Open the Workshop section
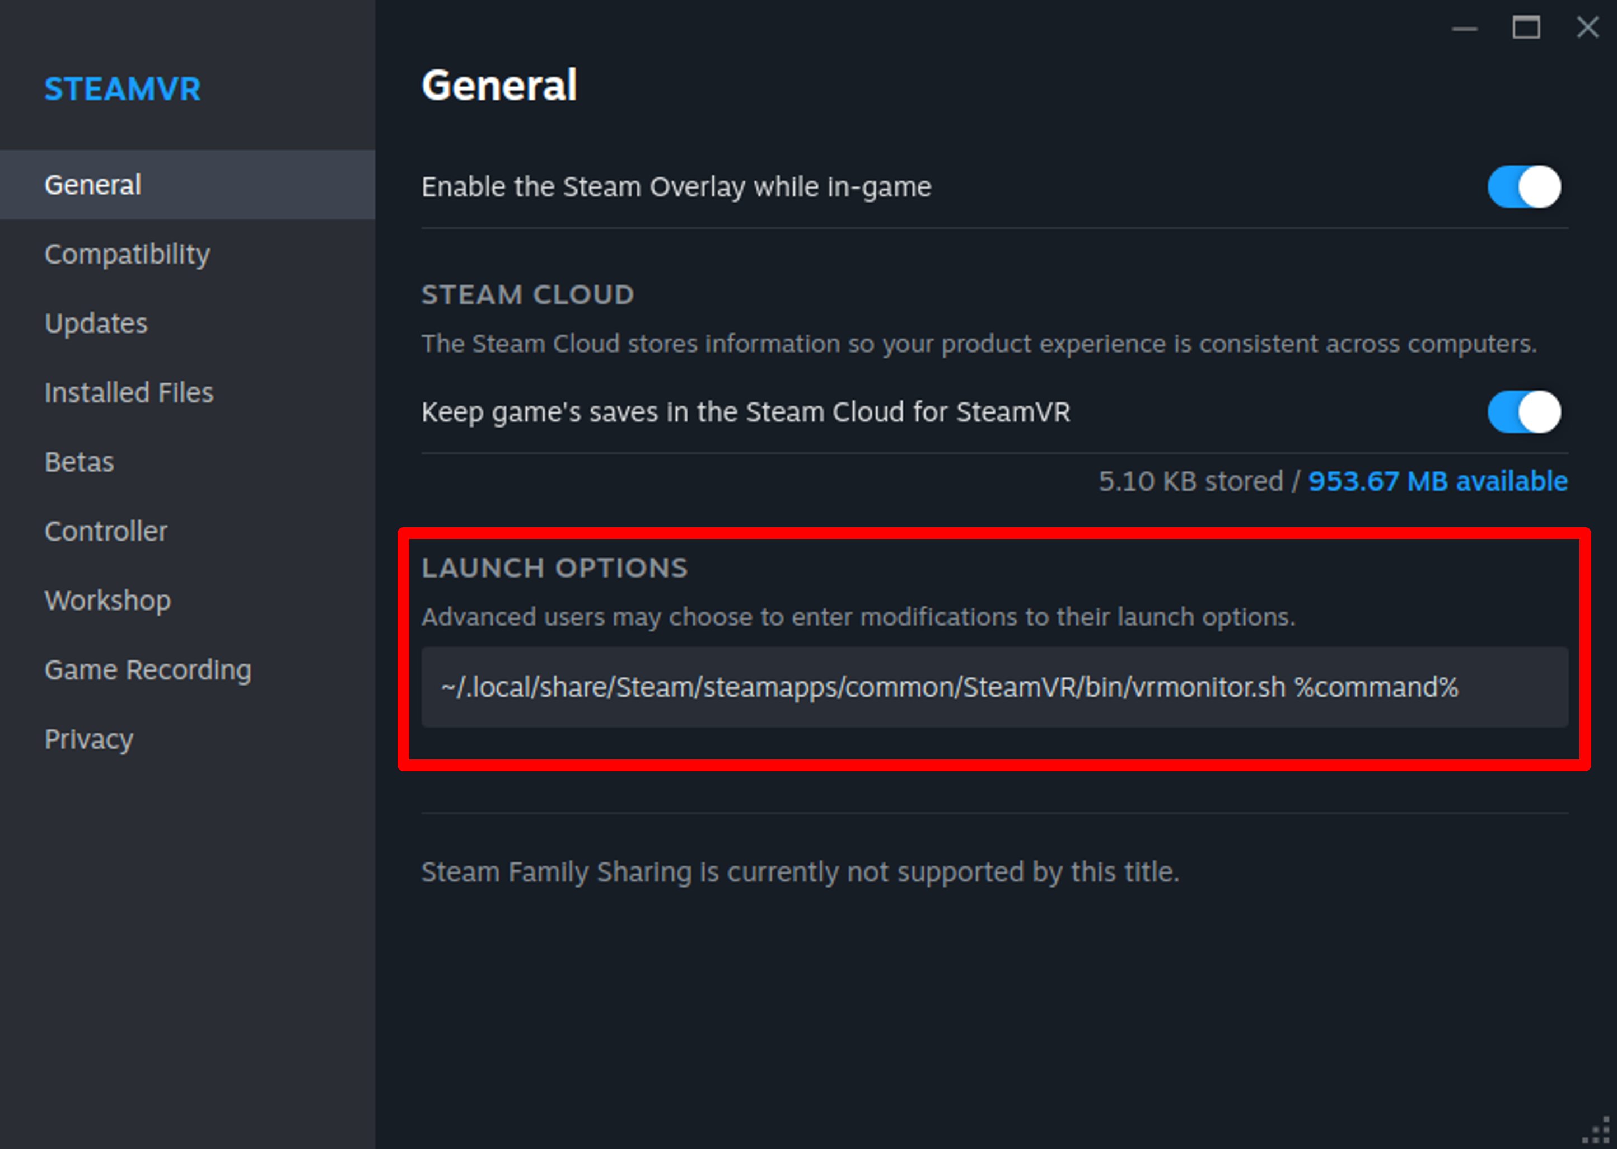 coord(108,601)
